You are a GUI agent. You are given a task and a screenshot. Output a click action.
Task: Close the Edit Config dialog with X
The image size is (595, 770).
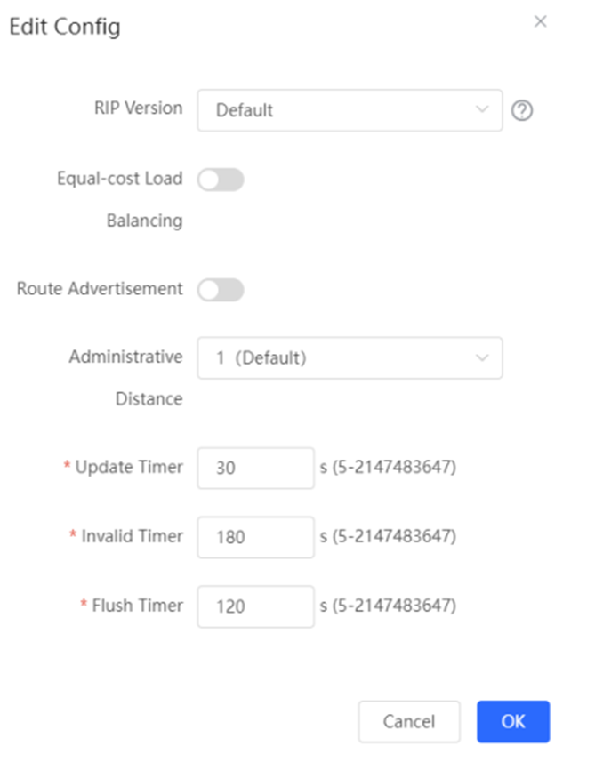(540, 21)
